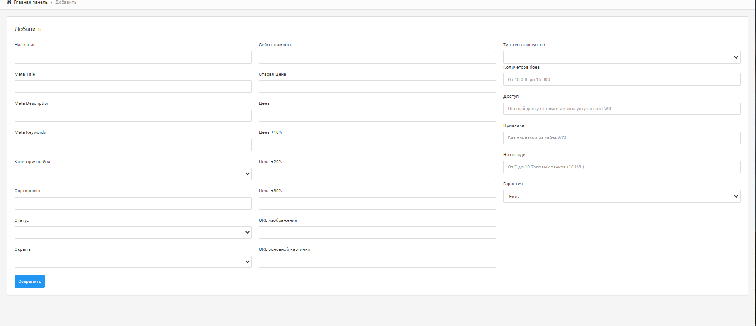The width and height of the screenshot is (756, 326).
Task: Select the Старая Цена field
Action: (x=377, y=87)
